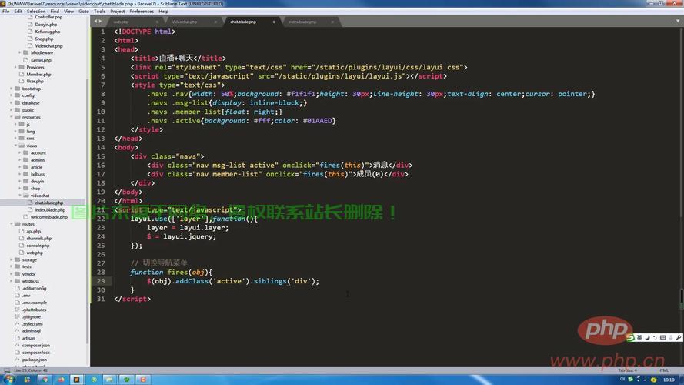Select chat.blade.php in sidebar tree
Viewport: 684px width, 385px height.
49,203
